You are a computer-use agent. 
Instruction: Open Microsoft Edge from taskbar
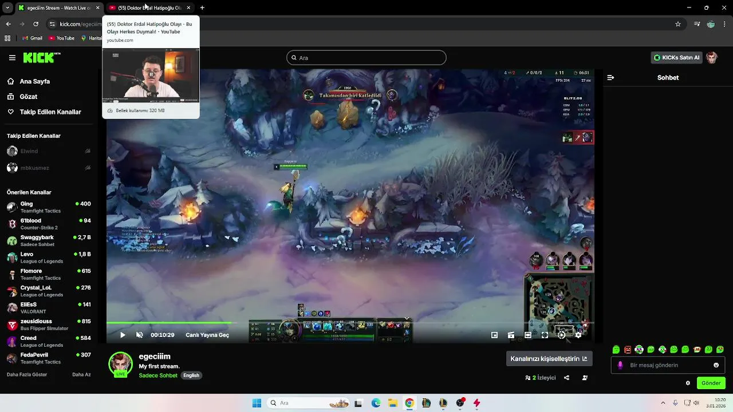coord(376,403)
